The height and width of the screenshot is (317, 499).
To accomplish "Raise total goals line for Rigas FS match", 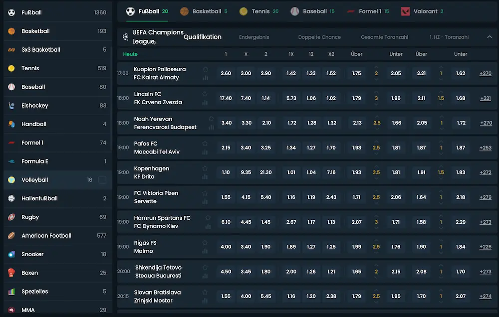I will (x=376, y=241).
